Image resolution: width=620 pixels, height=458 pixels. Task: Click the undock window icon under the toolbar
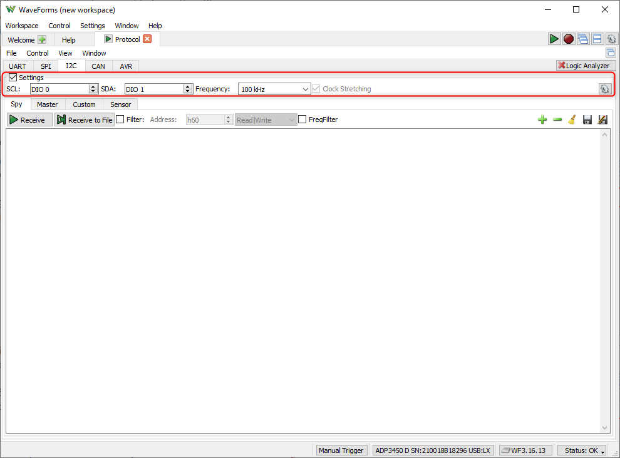pyautogui.click(x=611, y=53)
